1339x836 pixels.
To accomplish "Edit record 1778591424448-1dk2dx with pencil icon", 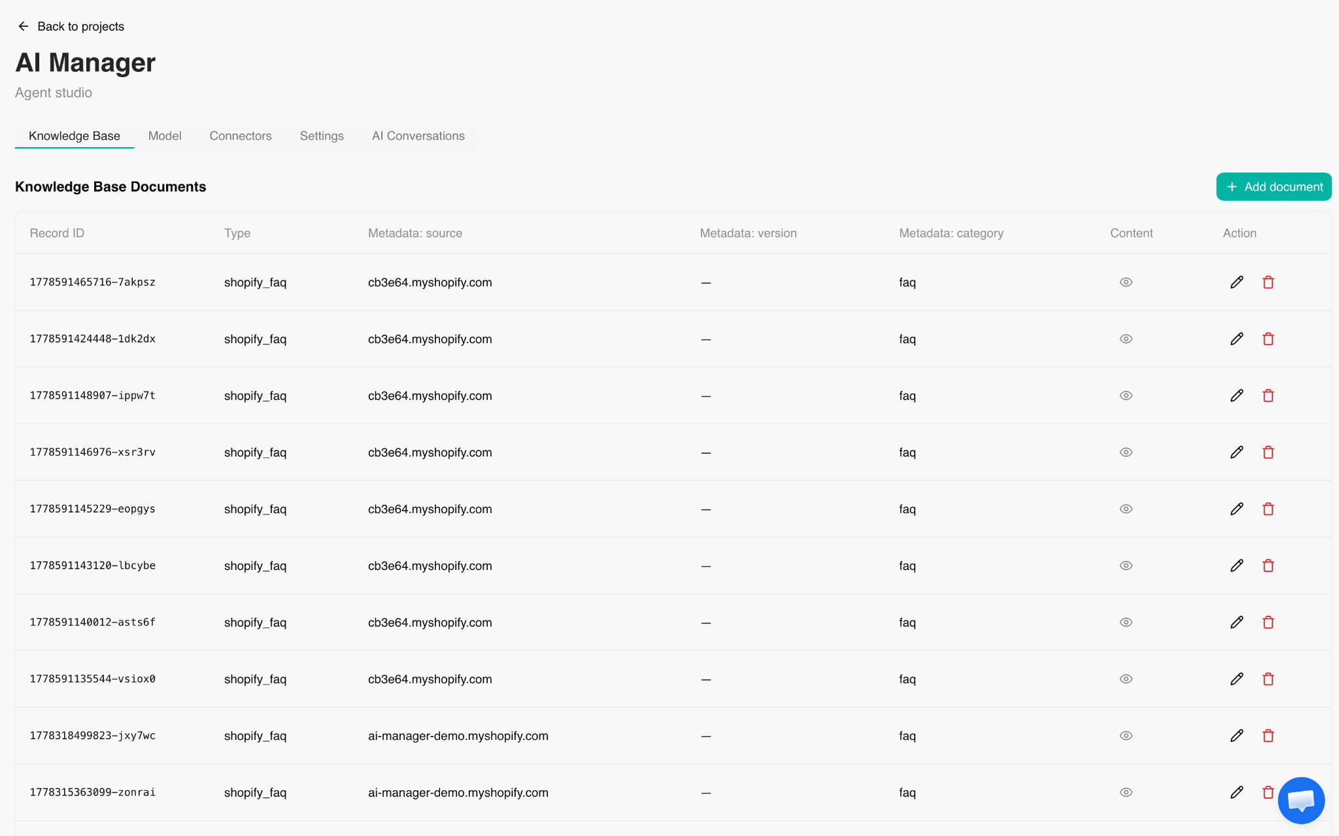I will tap(1236, 339).
